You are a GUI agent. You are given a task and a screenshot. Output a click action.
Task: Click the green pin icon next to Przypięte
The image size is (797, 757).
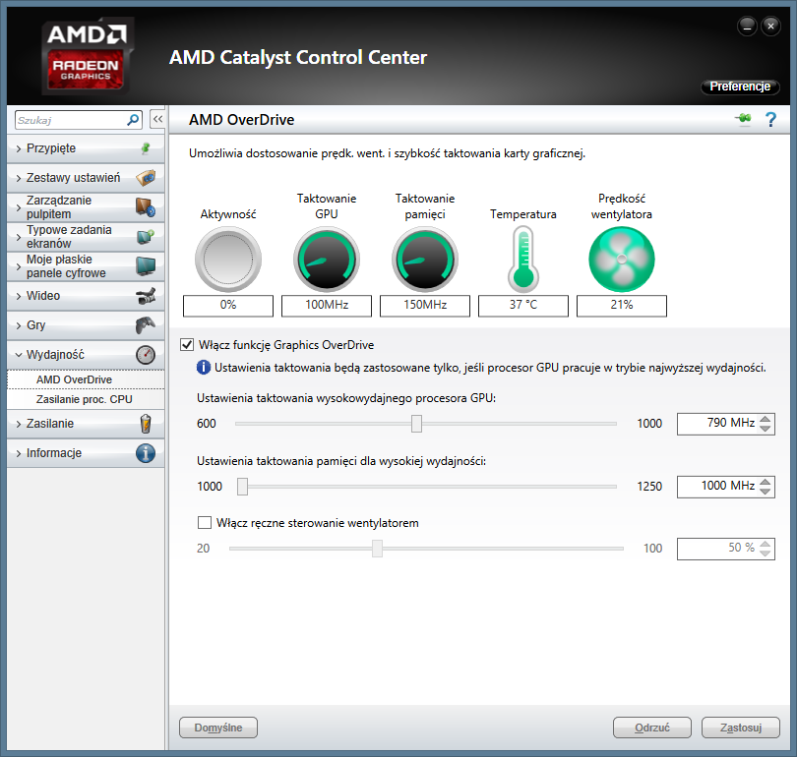click(x=146, y=148)
